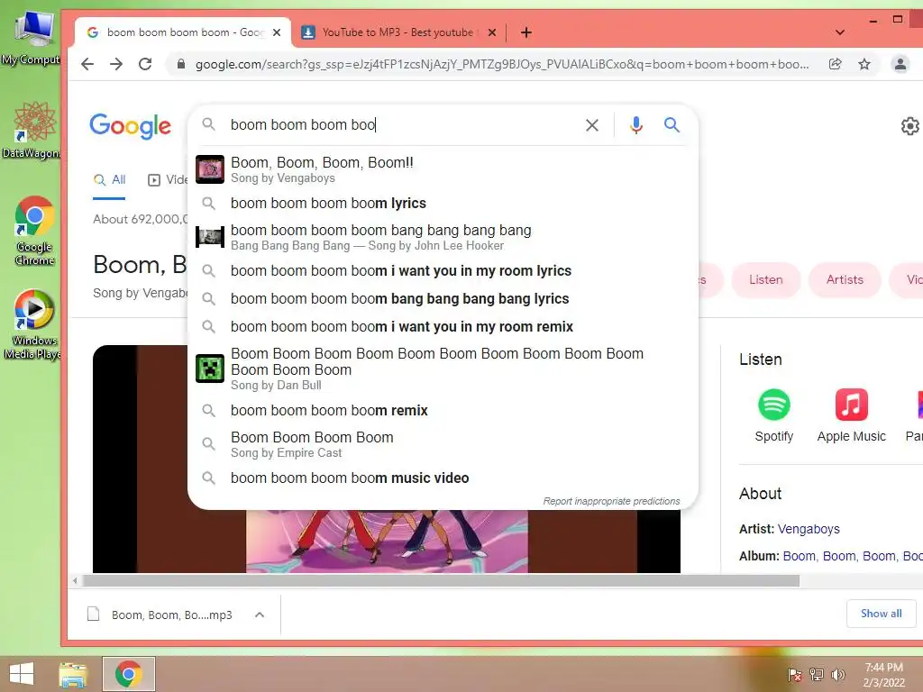Screen dimensions: 923x692
Task: Pick 'boom boom boom boom lyrics' suggestion
Action: click(x=443, y=204)
